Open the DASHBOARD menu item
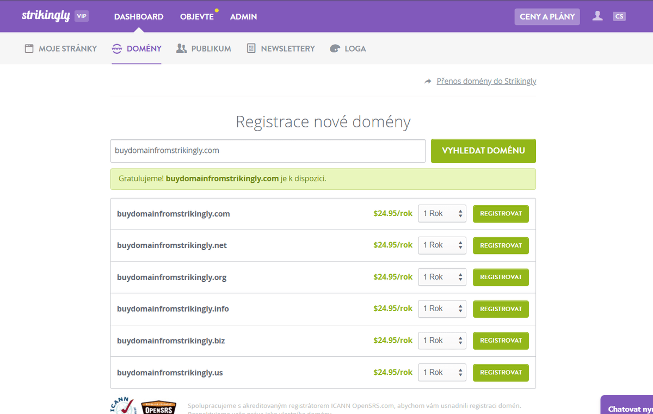 [139, 16]
